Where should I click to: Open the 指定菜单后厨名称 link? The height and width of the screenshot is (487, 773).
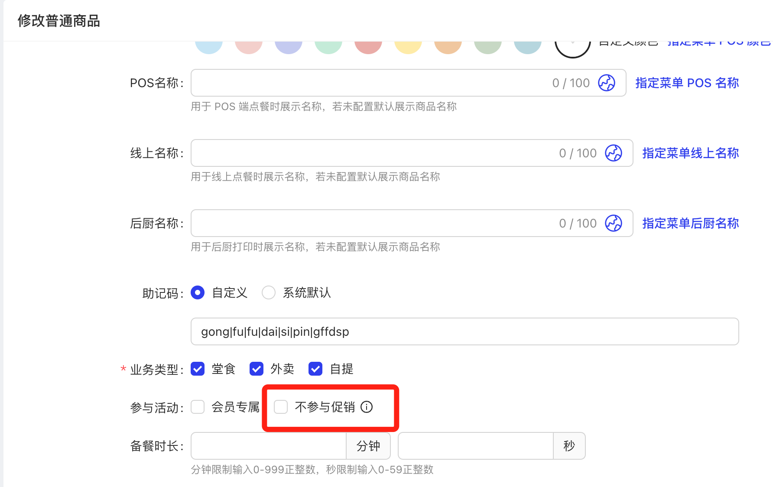[690, 223]
